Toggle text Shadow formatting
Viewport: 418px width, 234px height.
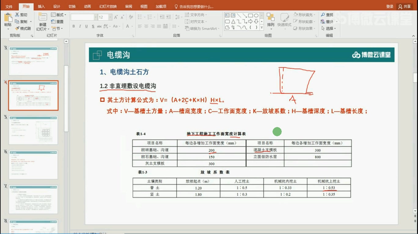93,27
